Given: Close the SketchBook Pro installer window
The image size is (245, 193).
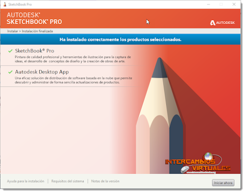Looking at the screenshot, I should click(x=234, y=4).
